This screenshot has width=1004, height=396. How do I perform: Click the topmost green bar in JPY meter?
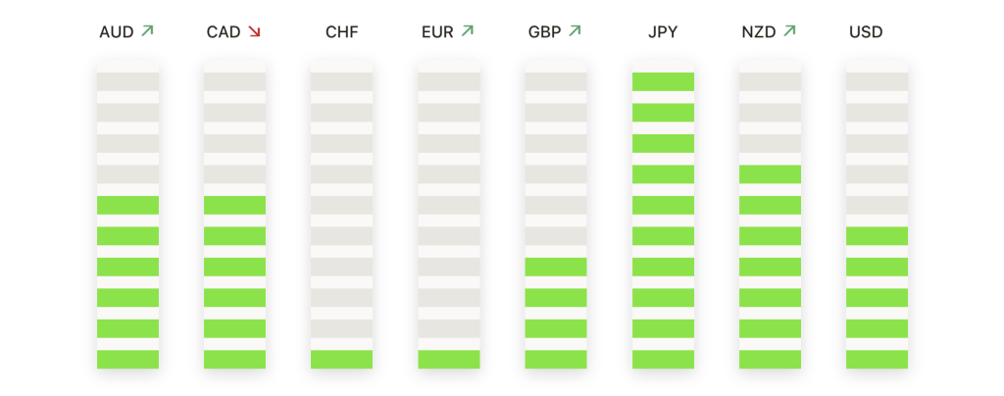(663, 82)
